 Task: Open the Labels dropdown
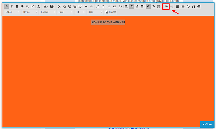point(12,12)
